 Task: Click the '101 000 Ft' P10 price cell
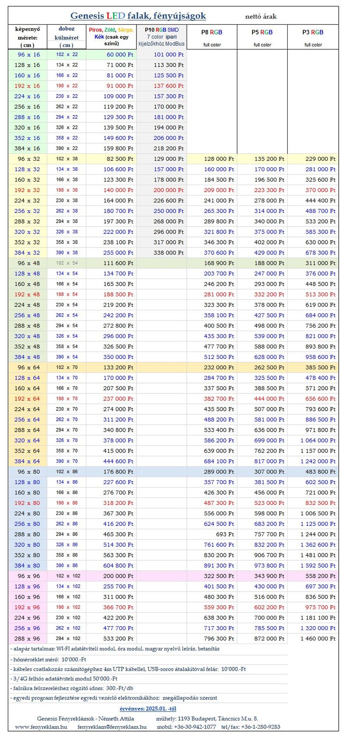tap(162, 55)
